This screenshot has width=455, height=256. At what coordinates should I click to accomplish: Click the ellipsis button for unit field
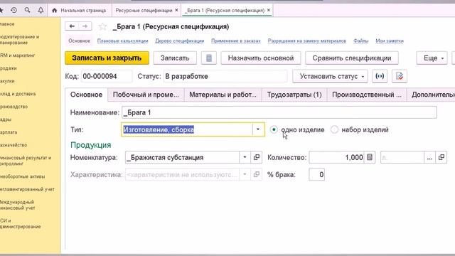[429, 157]
